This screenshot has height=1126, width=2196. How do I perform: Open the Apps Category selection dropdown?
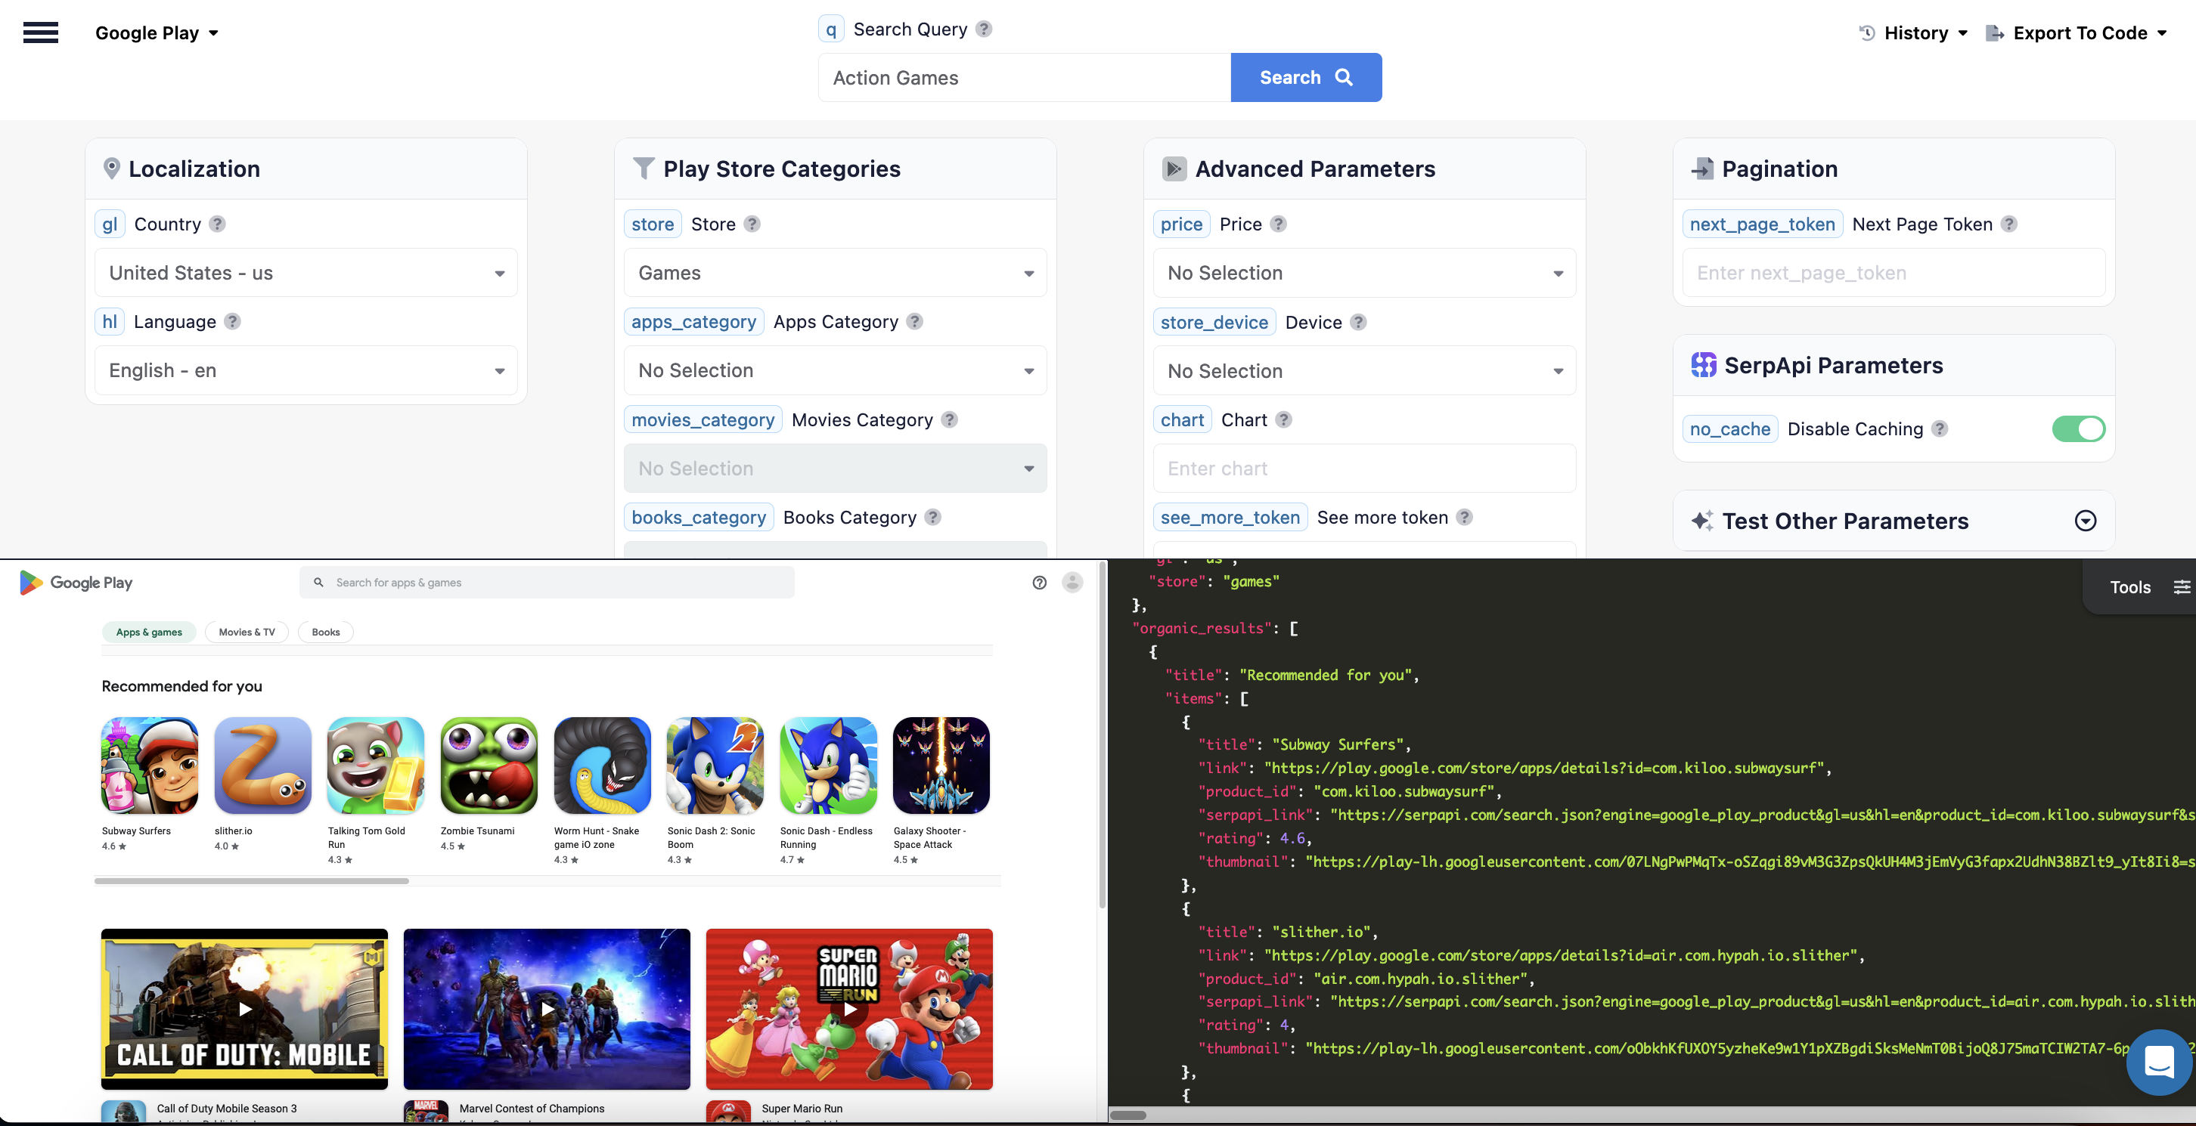(835, 370)
